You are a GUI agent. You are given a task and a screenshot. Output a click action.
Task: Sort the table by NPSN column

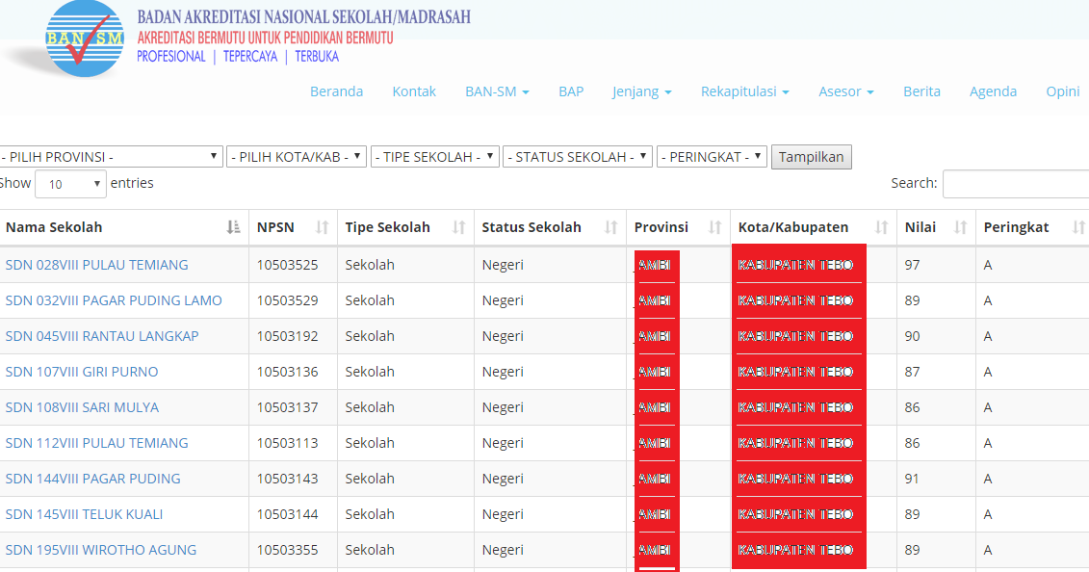[x=324, y=227]
